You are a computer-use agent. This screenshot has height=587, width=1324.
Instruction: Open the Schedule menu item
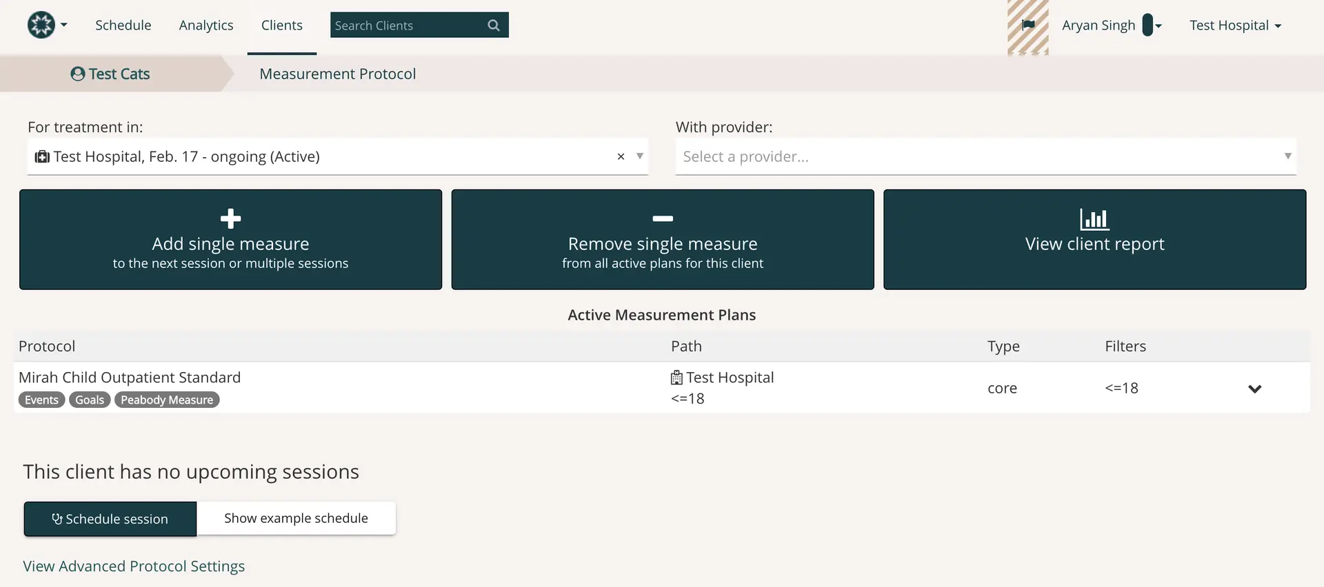pos(123,25)
